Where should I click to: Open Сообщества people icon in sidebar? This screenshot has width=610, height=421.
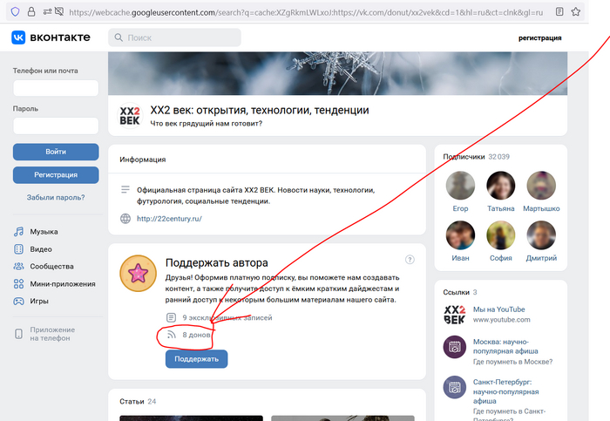pos(18,266)
